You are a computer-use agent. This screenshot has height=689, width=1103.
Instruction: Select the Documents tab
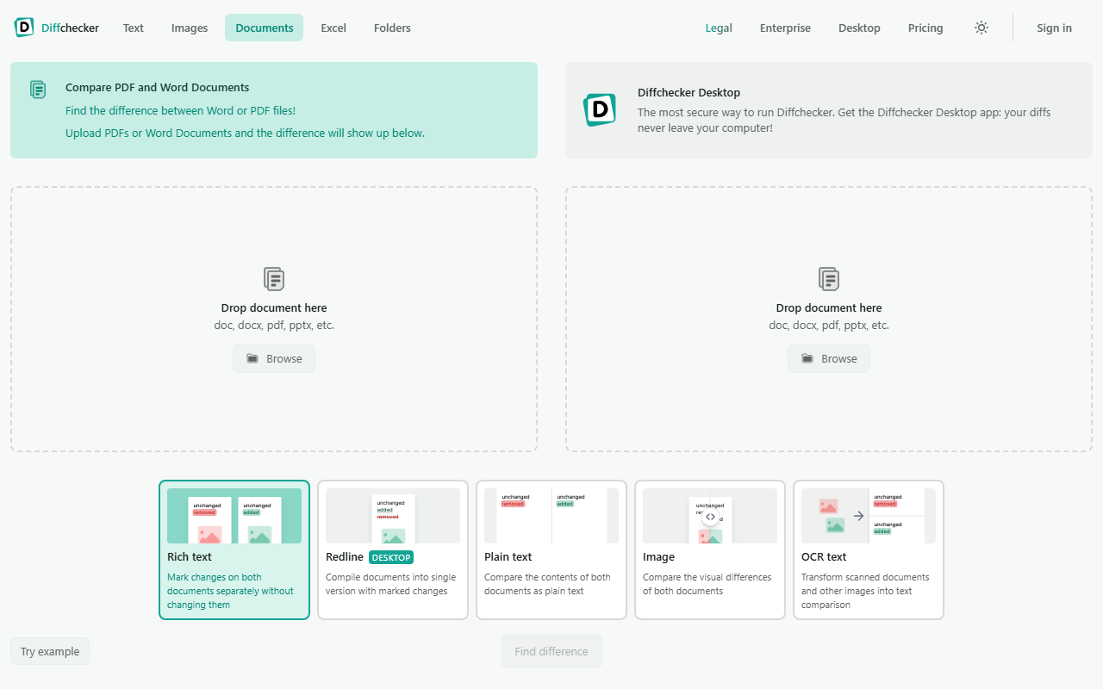(265, 28)
